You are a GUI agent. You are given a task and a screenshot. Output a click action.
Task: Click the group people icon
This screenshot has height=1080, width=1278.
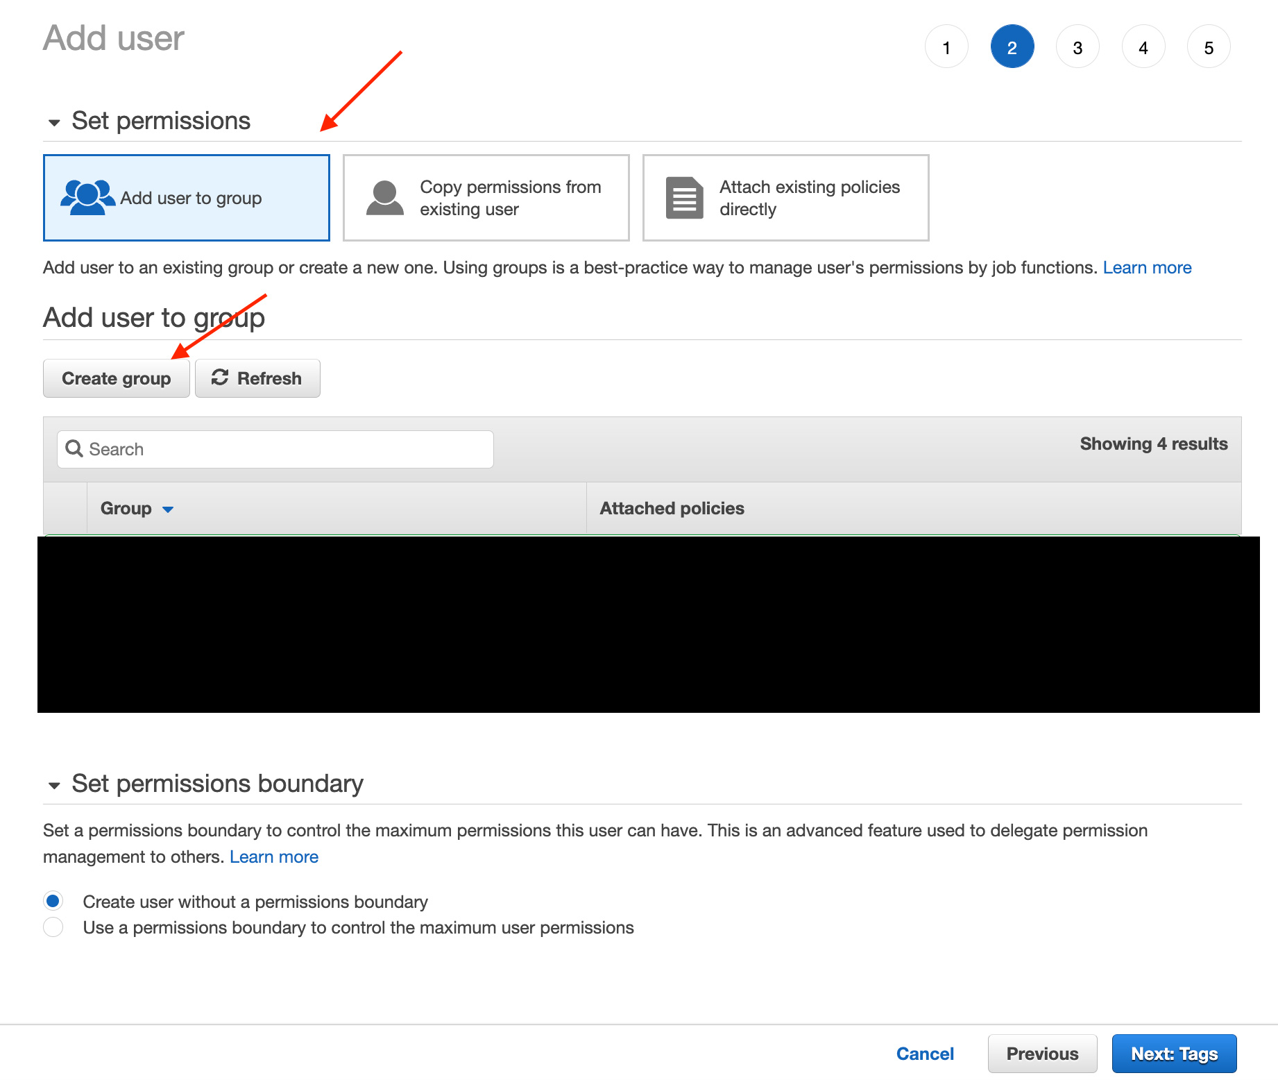(87, 198)
